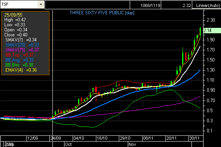Viewport: 221px width, 147px height.
Task: Click the 16/10 date axis label
Action: (x=102, y=138)
